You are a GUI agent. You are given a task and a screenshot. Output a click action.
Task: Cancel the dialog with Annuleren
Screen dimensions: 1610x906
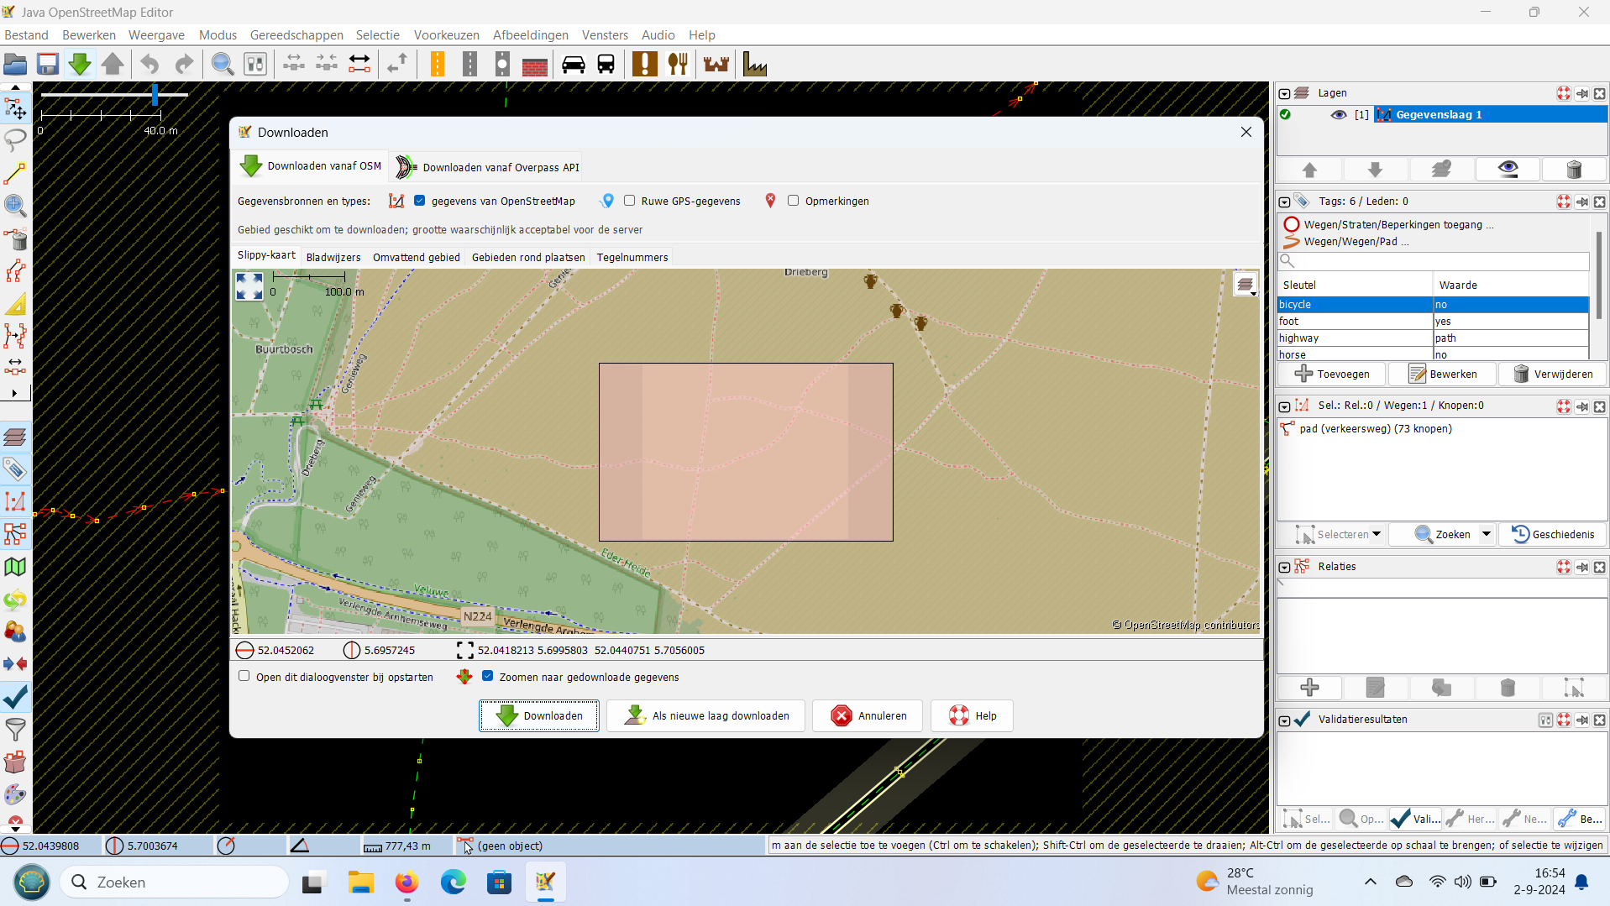868,715
